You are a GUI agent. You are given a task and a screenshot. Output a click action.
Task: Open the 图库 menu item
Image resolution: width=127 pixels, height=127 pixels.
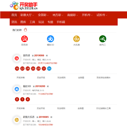pyautogui.click(x=23, y=22)
